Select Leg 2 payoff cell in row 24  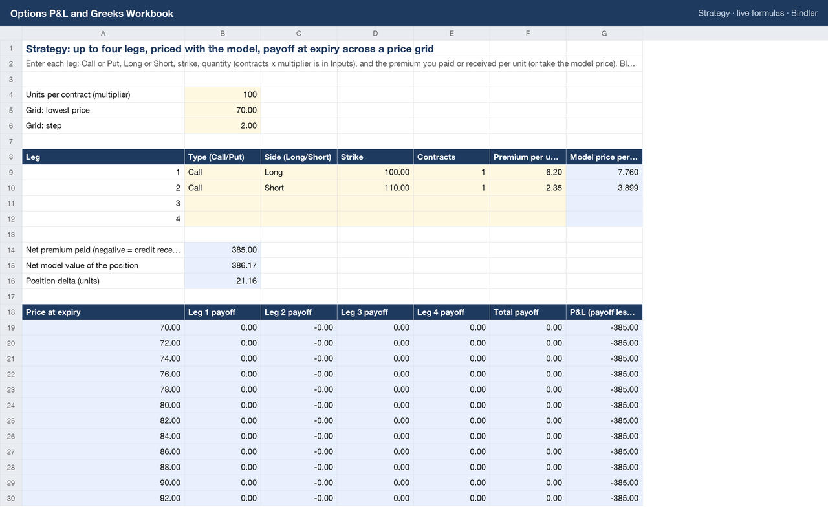click(299, 405)
